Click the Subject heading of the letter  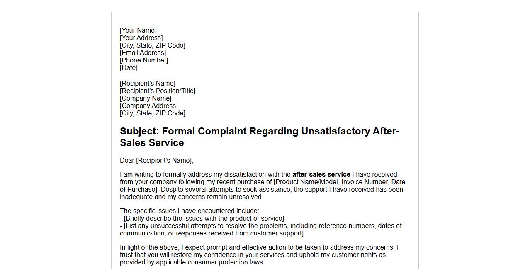click(x=259, y=137)
